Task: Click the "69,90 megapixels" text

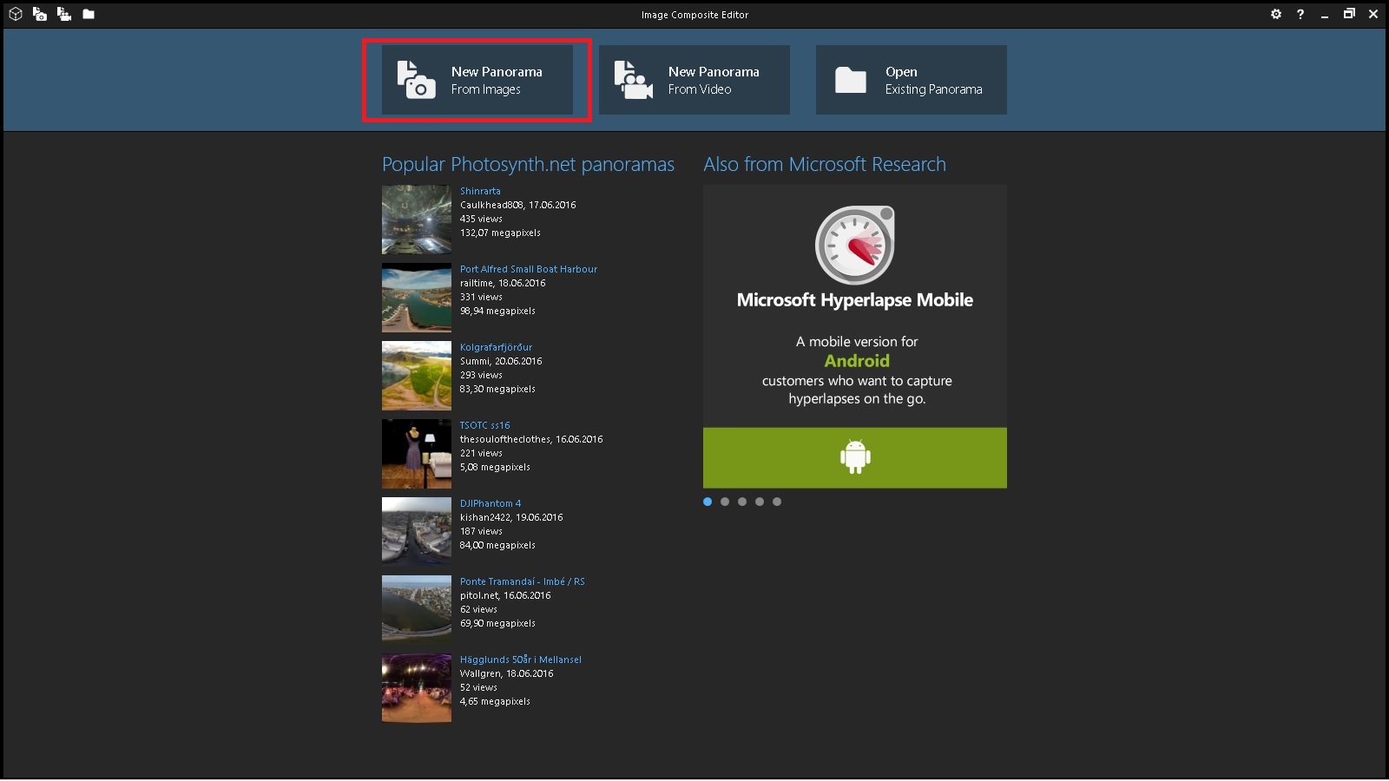Action: point(497,623)
